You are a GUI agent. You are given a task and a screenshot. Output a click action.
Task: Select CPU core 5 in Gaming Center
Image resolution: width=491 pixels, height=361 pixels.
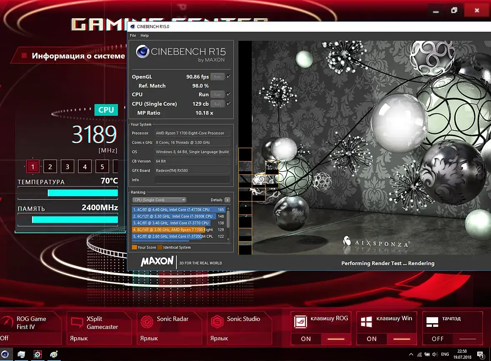102,167
